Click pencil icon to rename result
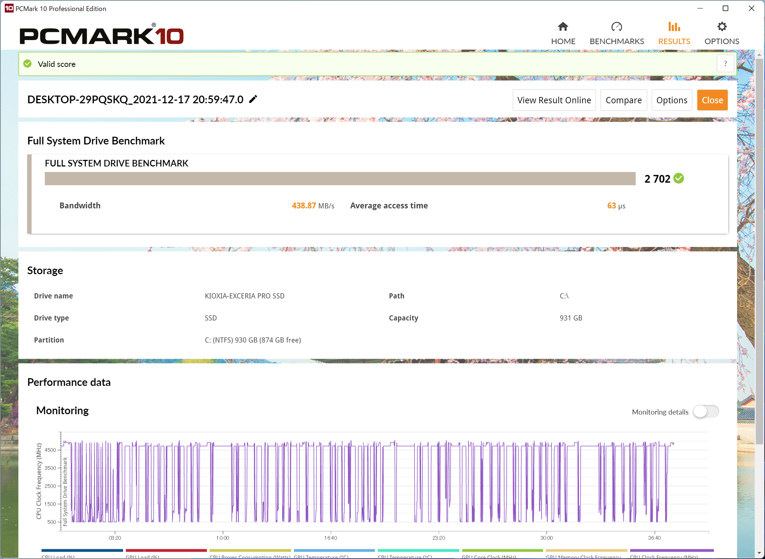Viewport: 765px width, 559px height. (253, 99)
